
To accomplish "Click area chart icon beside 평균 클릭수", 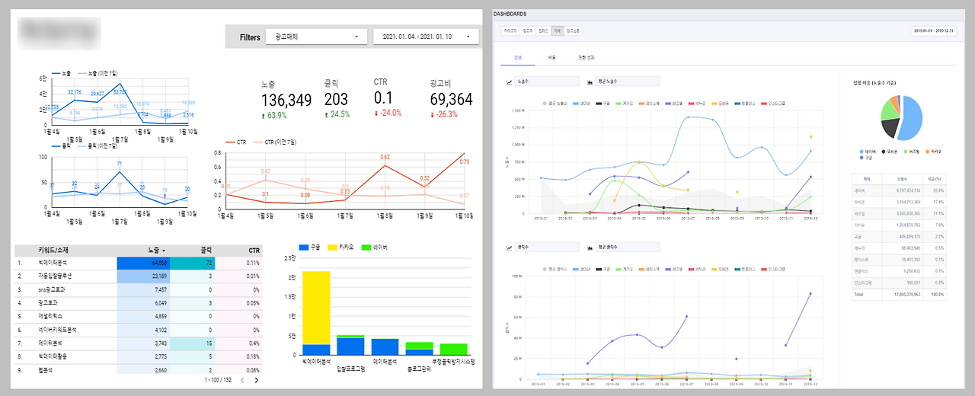I will pyautogui.click(x=590, y=248).
